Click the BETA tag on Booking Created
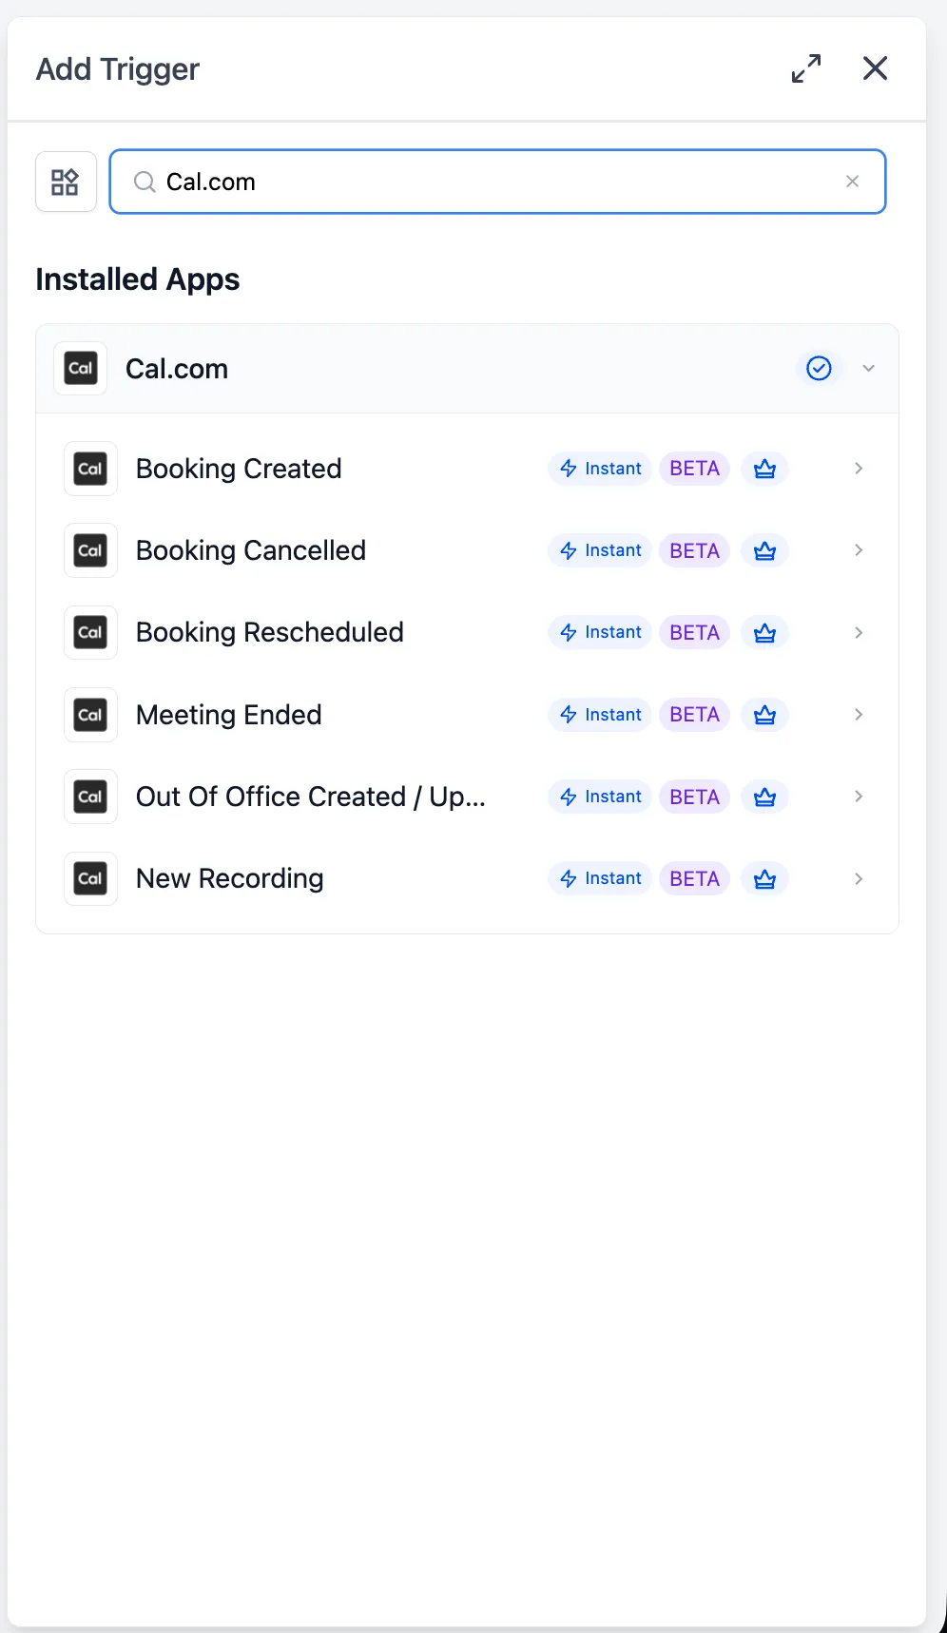The width and height of the screenshot is (947, 1633). click(x=695, y=469)
